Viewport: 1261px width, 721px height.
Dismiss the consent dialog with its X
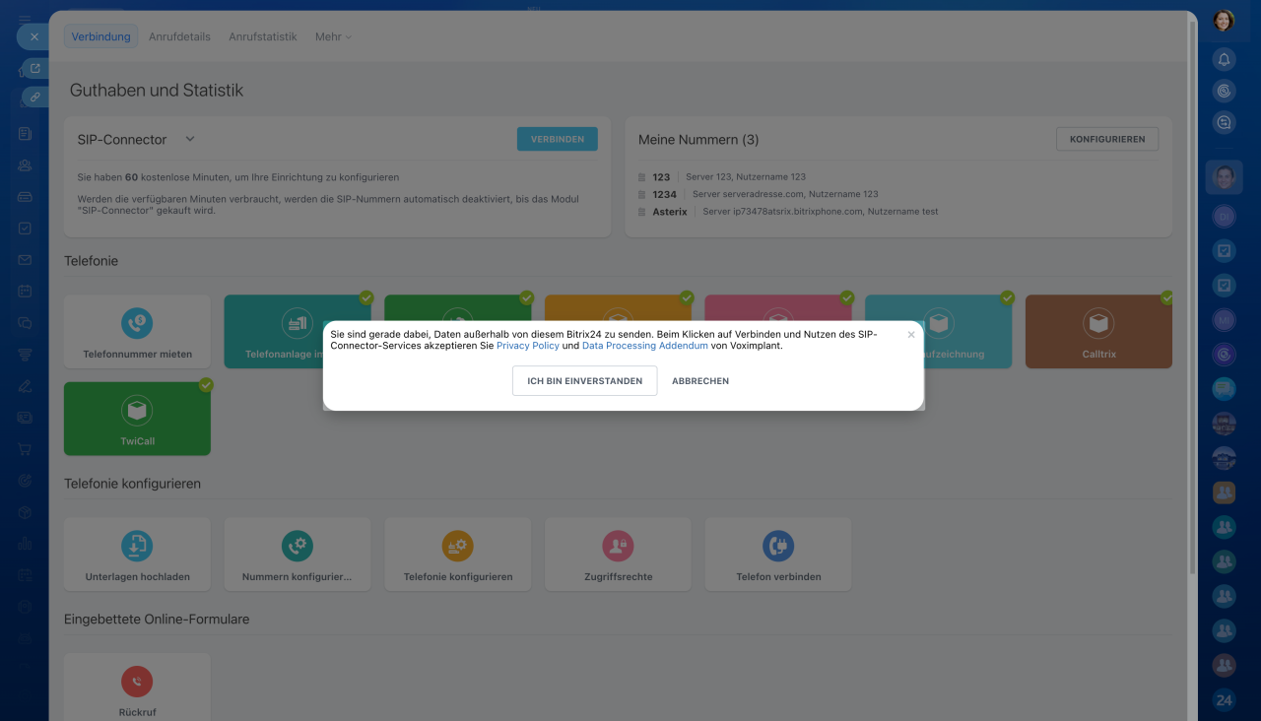tap(911, 335)
